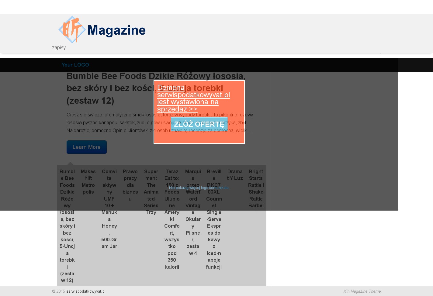Click the 'zapisy' tagline text

(59, 47)
